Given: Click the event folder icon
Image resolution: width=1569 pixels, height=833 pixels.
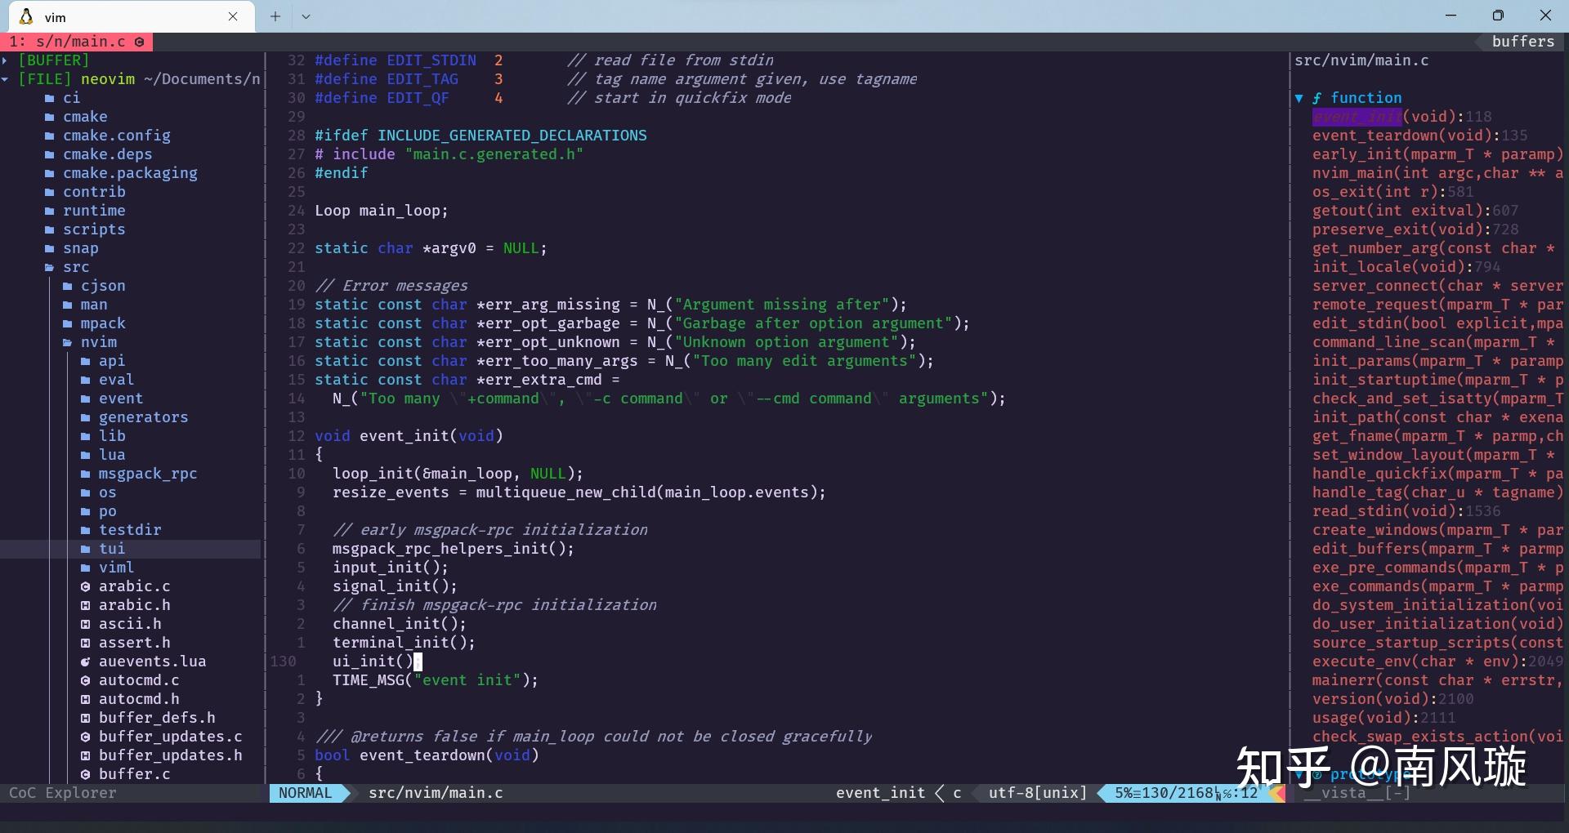Looking at the screenshot, I should coord(86,399).
